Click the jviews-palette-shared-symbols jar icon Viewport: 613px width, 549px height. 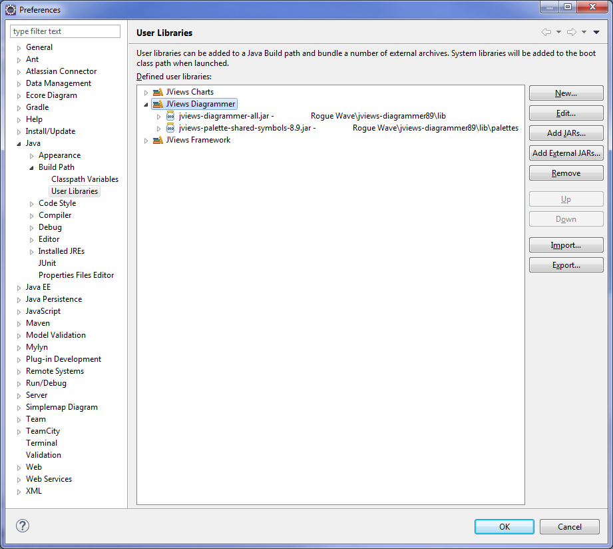point(170,128)
